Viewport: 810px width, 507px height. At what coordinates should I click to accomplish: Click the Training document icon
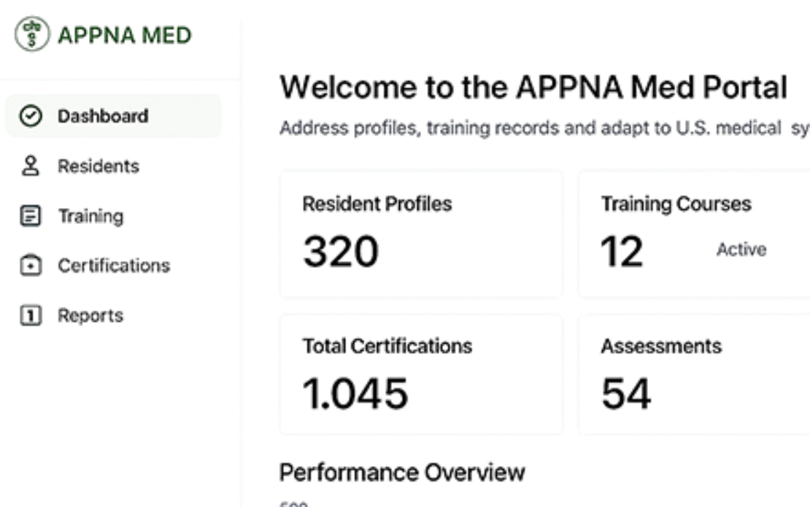click(x=31, y=216)
